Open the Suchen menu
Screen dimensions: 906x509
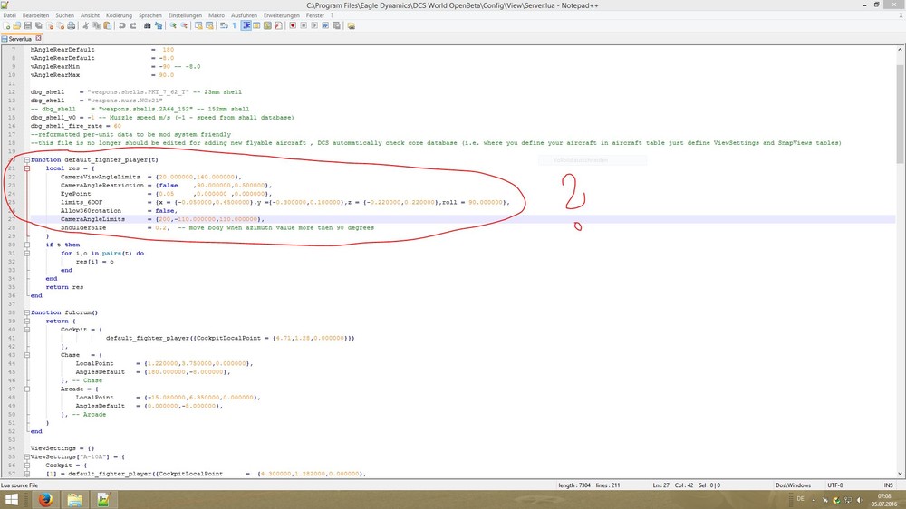point(64,15)
